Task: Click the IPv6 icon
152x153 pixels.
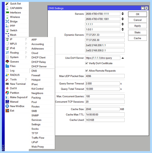Action: click(7, 48)
